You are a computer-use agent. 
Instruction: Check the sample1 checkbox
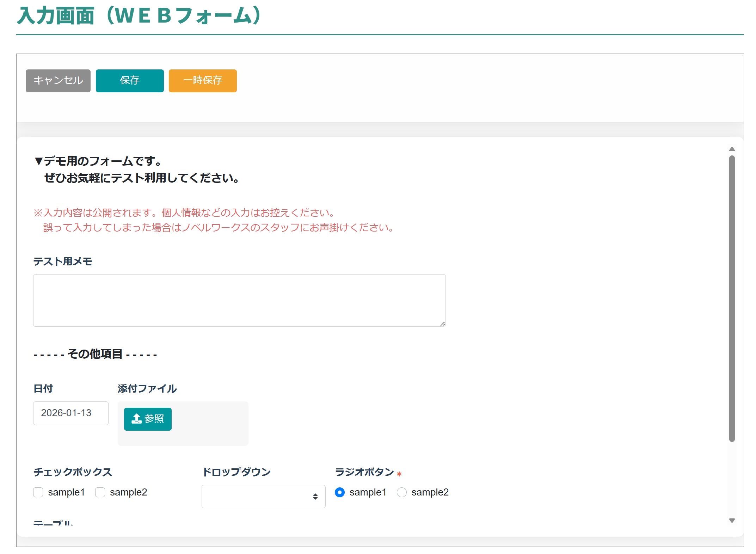(x=38, y=492)
